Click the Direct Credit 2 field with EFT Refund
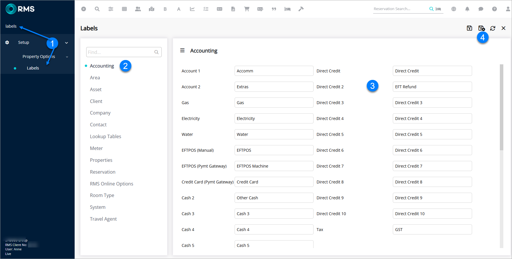Screen dimensions: 512x259 [432, 87]
